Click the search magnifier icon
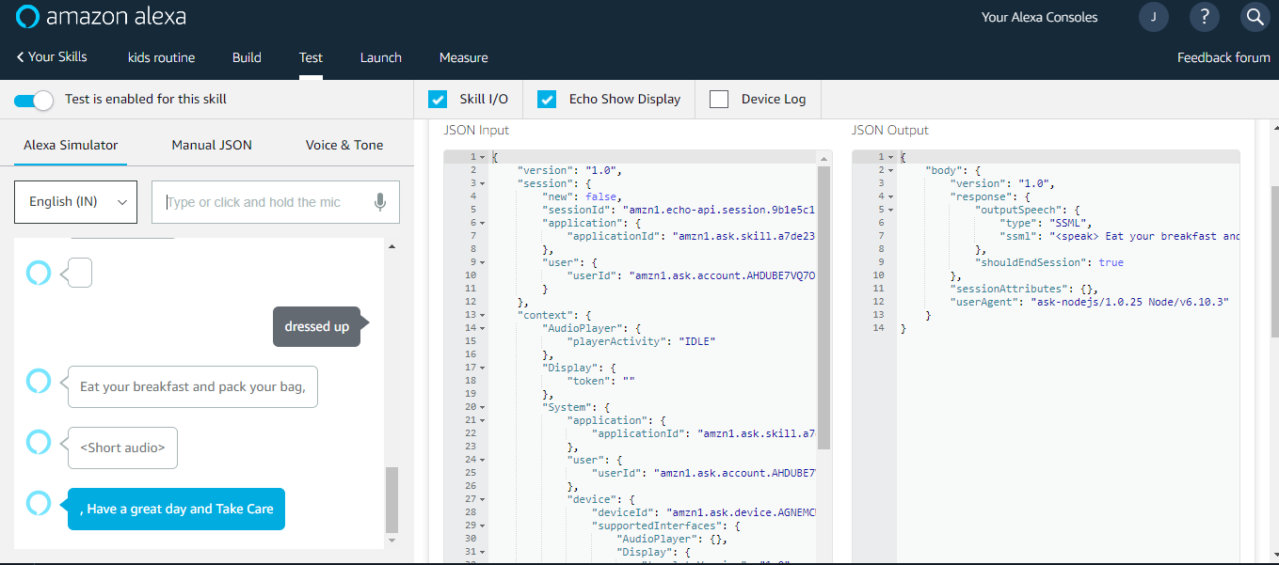Viewport: 1279px width, 565px height. click(x=1255, y=17)
